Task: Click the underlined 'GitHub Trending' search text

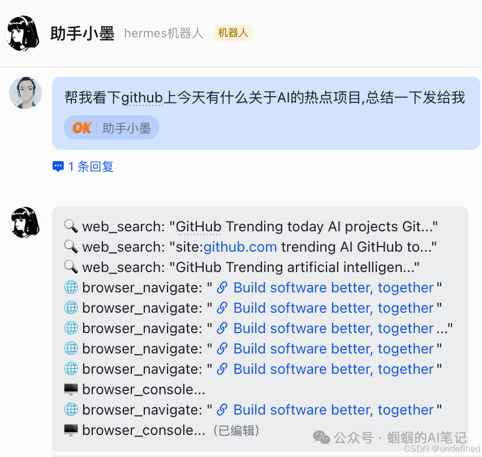Action: point(198,226)
